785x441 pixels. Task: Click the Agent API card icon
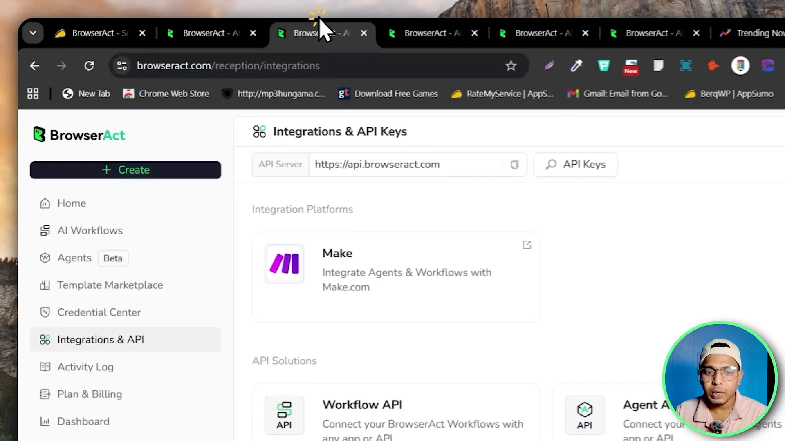[x=585, y=415]
